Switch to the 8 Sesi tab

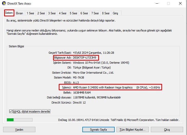tap(105, 13)
